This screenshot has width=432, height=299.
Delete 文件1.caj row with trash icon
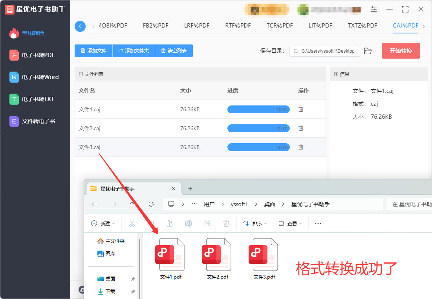tap(301, 109)
